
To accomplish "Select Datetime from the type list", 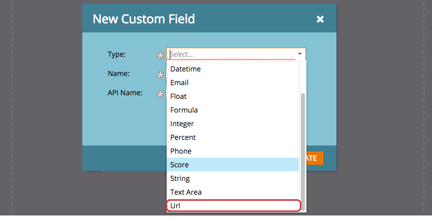I will (186, 69).
